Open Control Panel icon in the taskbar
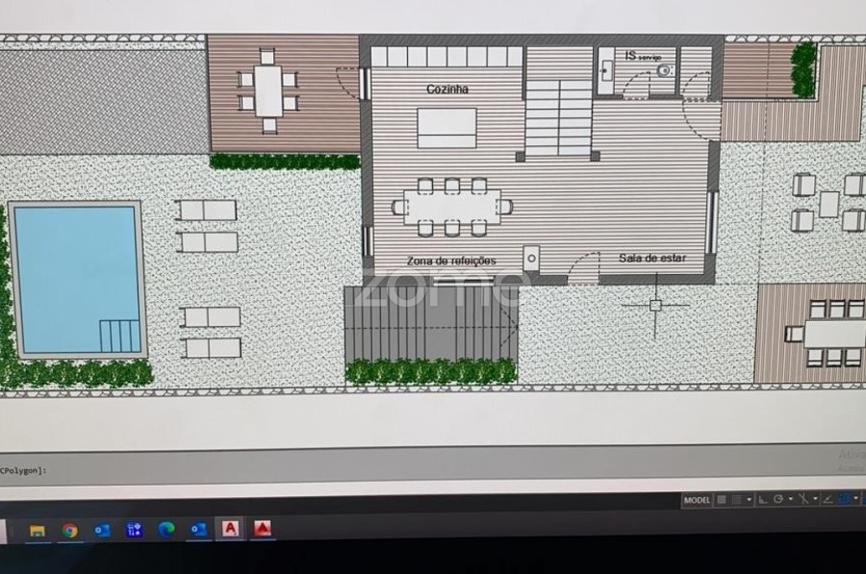The image size is (866, 574). [134, 530]
